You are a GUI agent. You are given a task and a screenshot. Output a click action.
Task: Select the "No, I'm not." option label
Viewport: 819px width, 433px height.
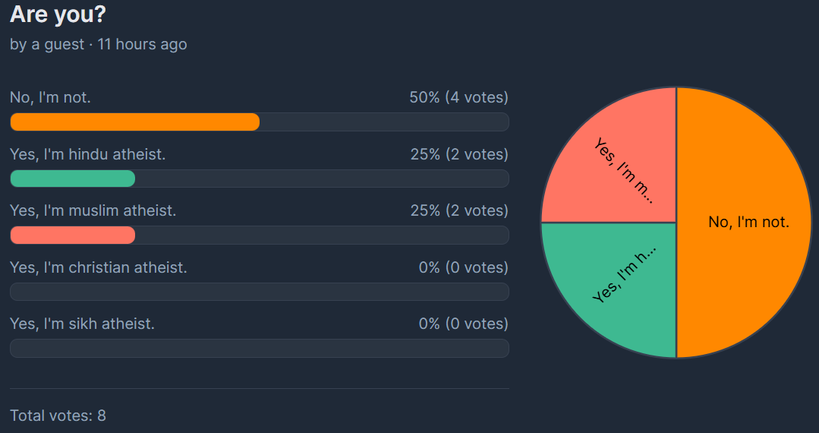(50, 97)
